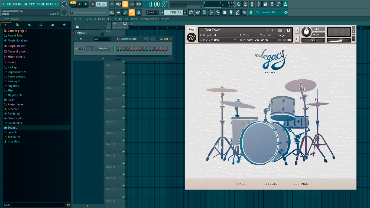This screenshot has height=208, width=370.
Task: Click the save project floppy icon
Action: click(x=265, y=4)
